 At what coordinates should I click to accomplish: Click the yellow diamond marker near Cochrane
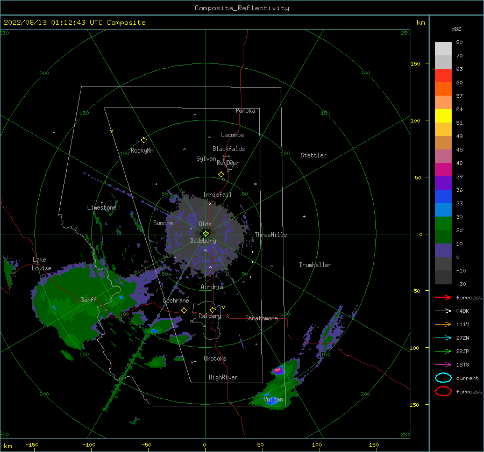tap(184, 310)
